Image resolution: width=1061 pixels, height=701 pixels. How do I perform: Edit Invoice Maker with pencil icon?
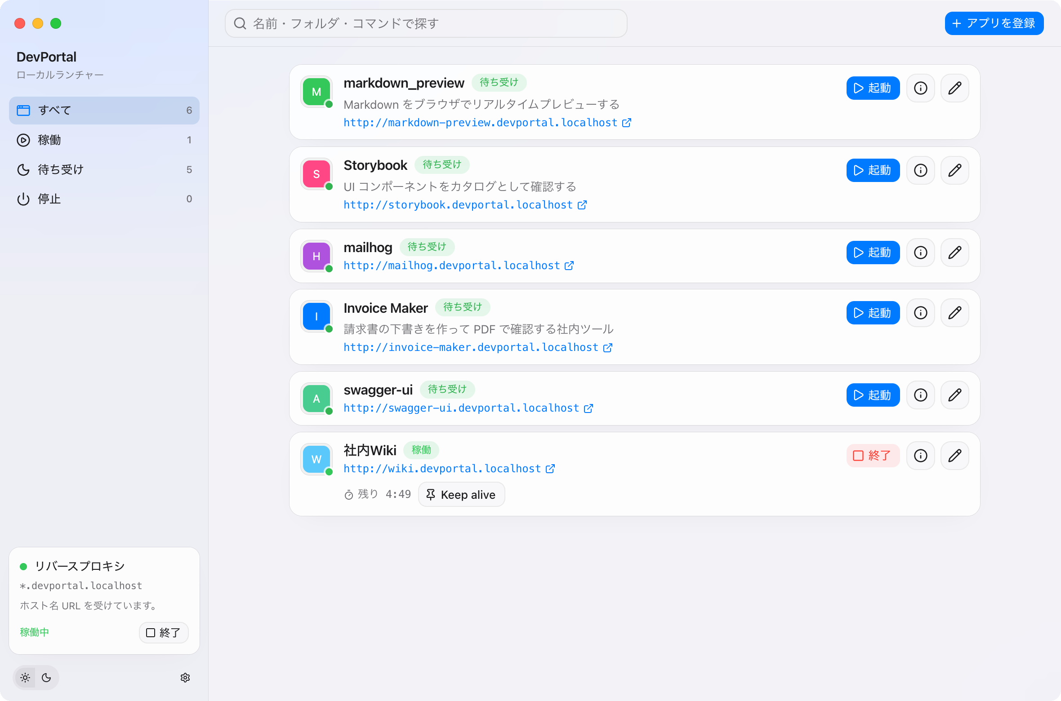click(x=955, y=313)
